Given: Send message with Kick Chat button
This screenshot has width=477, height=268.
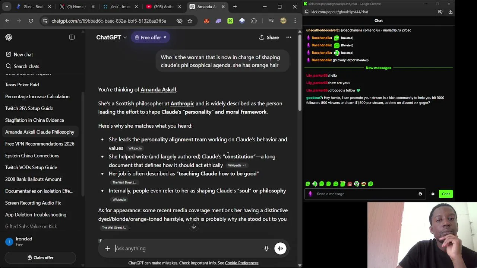Looking at the screenshot, I should [x=446, y=194].
